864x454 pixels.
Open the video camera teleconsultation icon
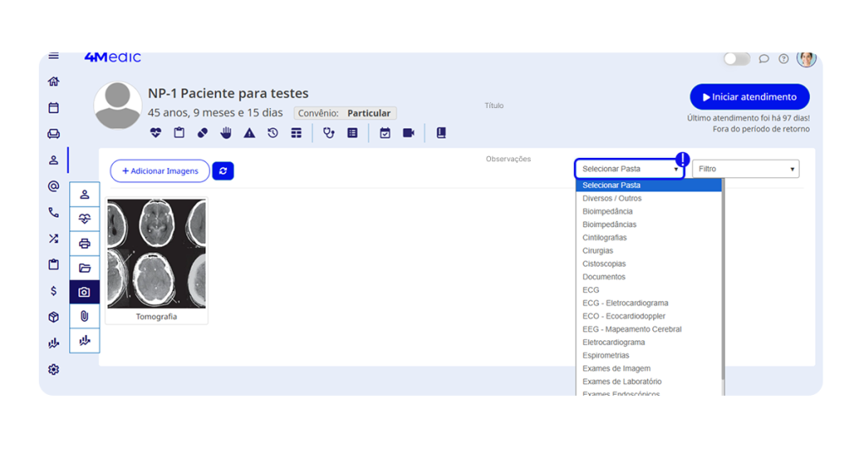click(408, 132)
